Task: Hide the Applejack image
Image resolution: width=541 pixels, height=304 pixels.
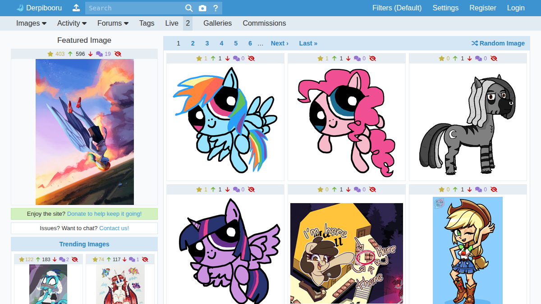Action: pos(494,190)
